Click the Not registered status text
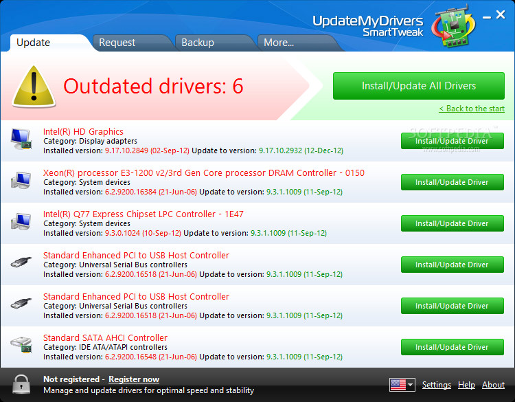515x402 pixels. click(71, 379)
